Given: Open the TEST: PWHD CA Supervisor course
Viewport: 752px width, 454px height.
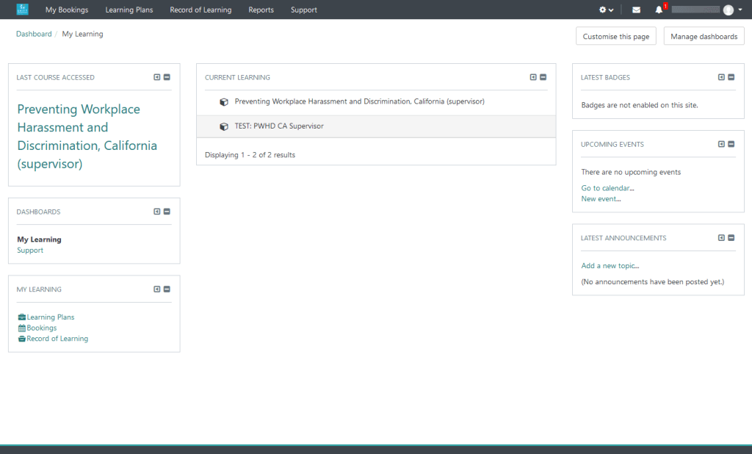Looking at the screenshot, I should tap(279, 126).
